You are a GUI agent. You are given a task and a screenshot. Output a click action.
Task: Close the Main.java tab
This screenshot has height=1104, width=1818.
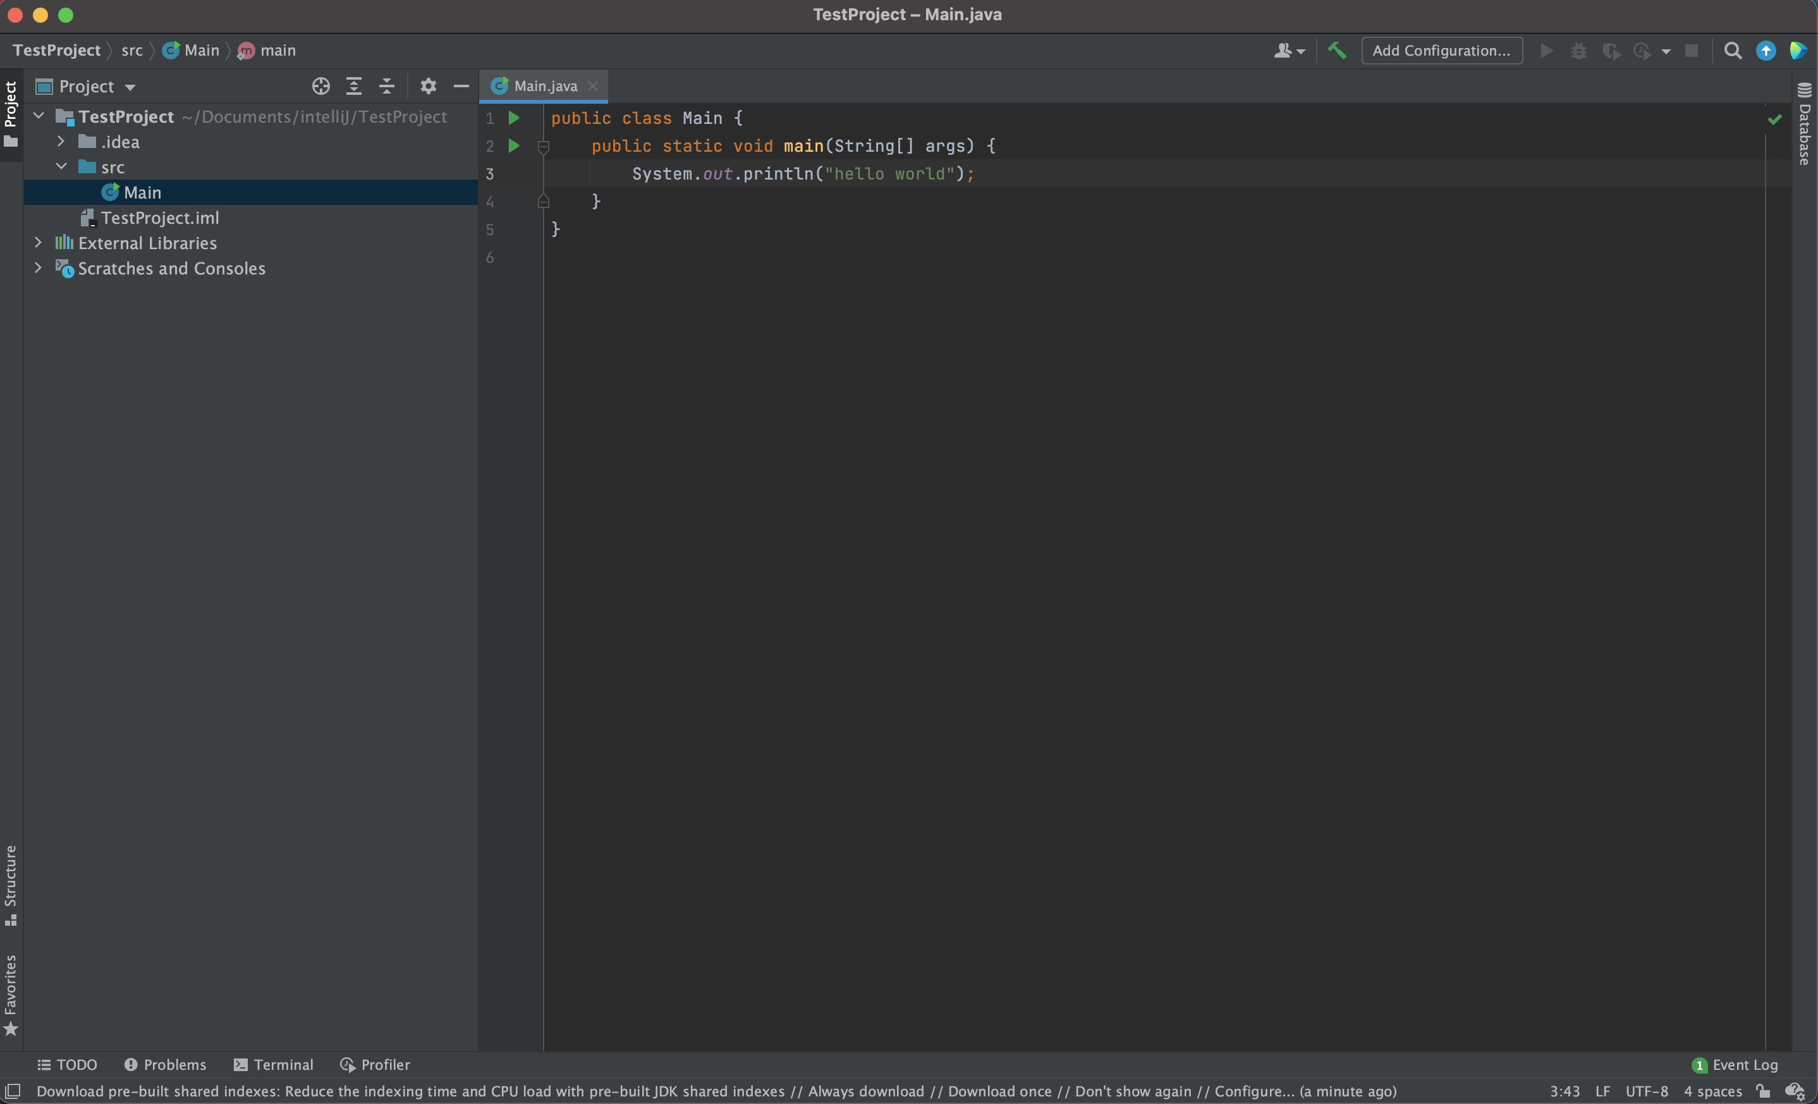click(x=592, y=87)
